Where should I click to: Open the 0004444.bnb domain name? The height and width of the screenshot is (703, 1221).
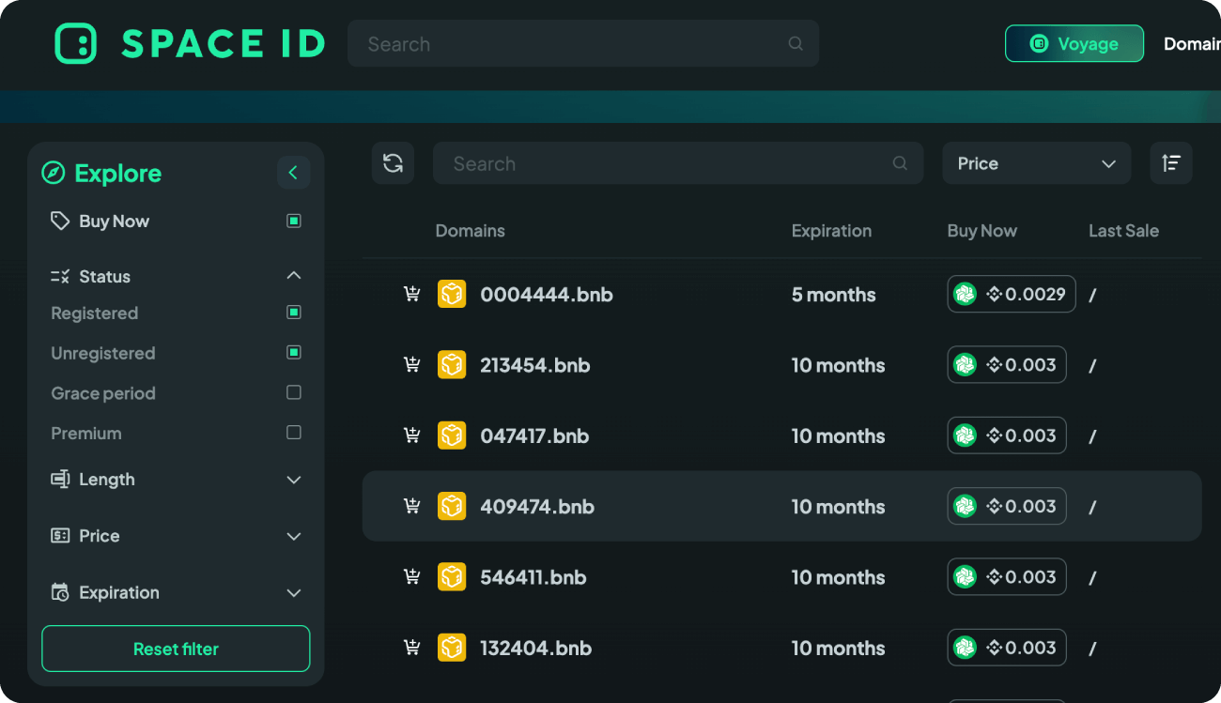click(547, 295)
